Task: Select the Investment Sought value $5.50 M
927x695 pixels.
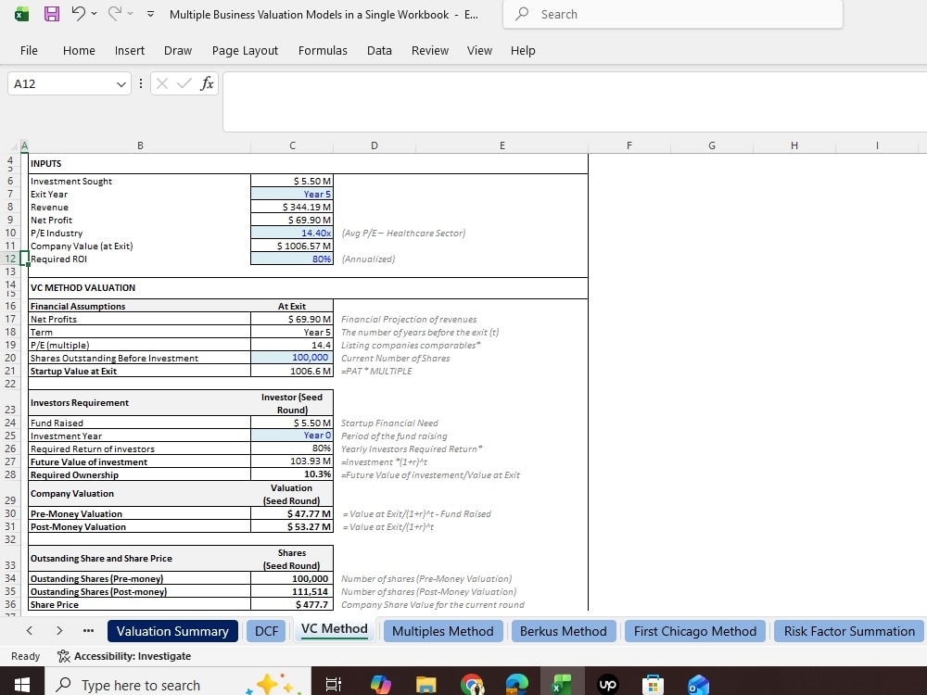Action: tap(292, 181)
